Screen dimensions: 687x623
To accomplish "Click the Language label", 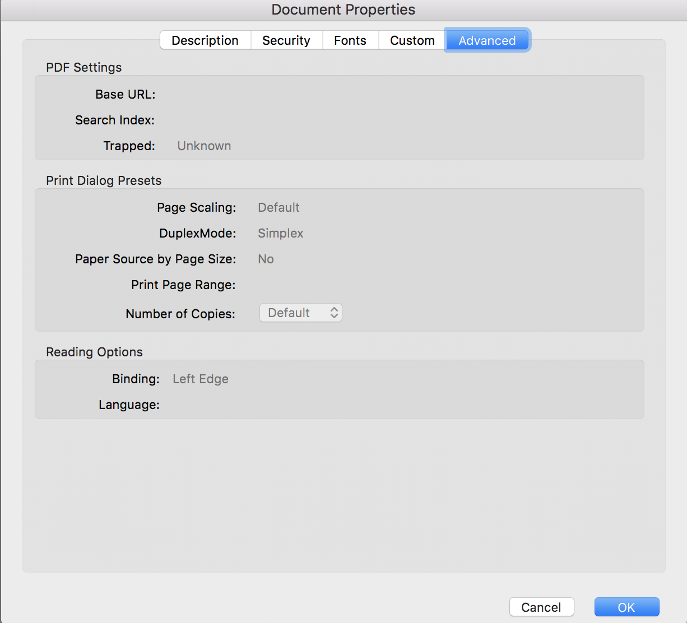I will pyautogui.click(x=129, y=405).
